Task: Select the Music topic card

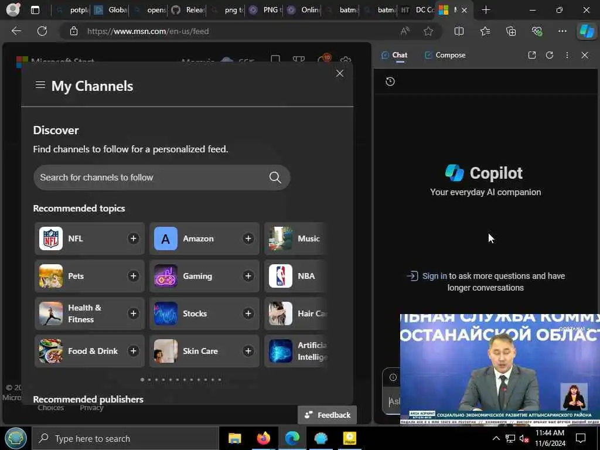Action: pyautogui.click(x=295, y=239)
